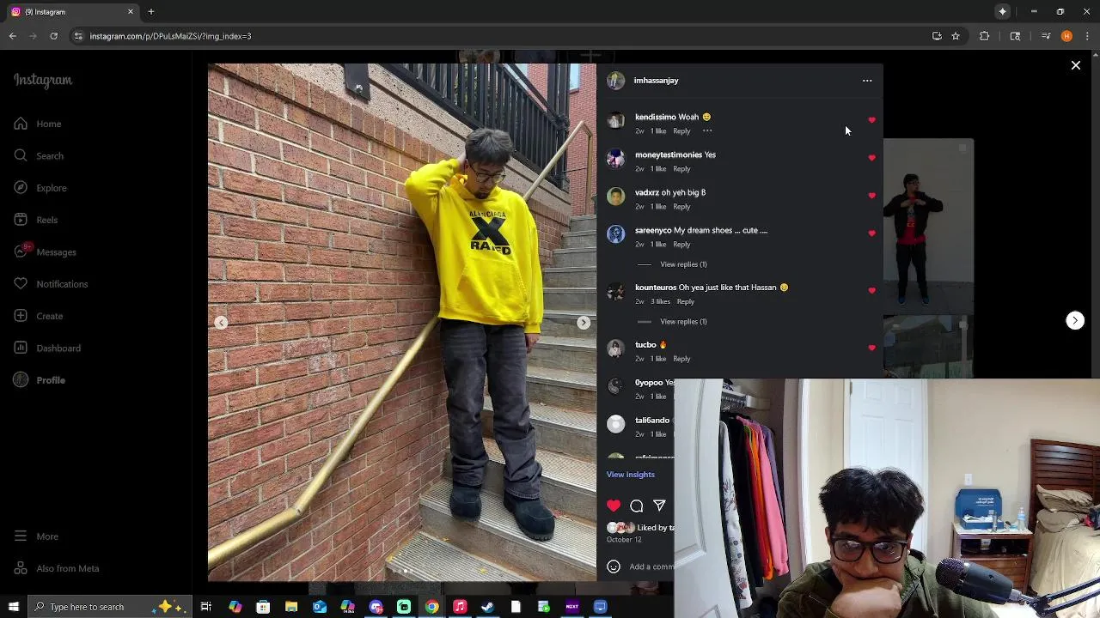This screenshot has width=1100, height=618.
Task: Show previous image in the carousel
Action: (x=221, y=323)
